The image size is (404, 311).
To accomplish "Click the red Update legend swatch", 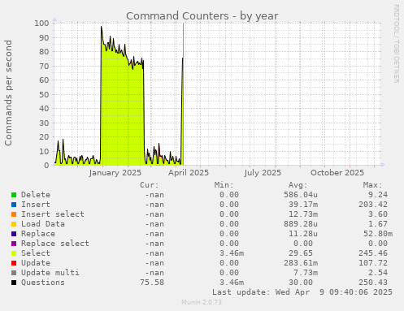I will (14, 263).
